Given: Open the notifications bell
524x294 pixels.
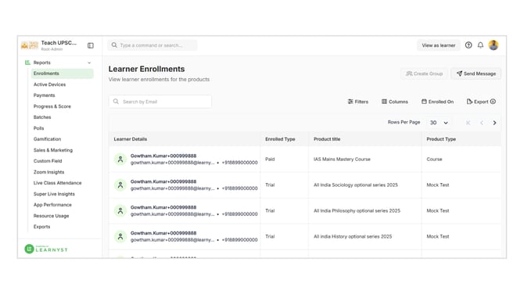Looking at the screenshot, I should click(x=480, y=45).
